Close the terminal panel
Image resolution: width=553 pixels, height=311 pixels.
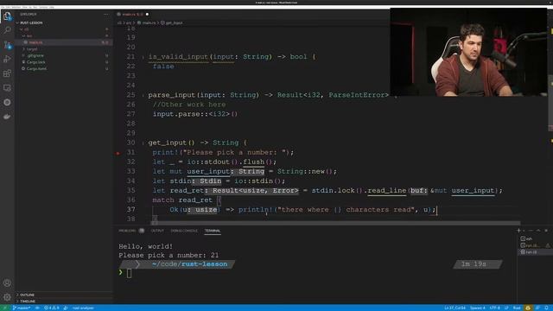(x=546, y=231)
